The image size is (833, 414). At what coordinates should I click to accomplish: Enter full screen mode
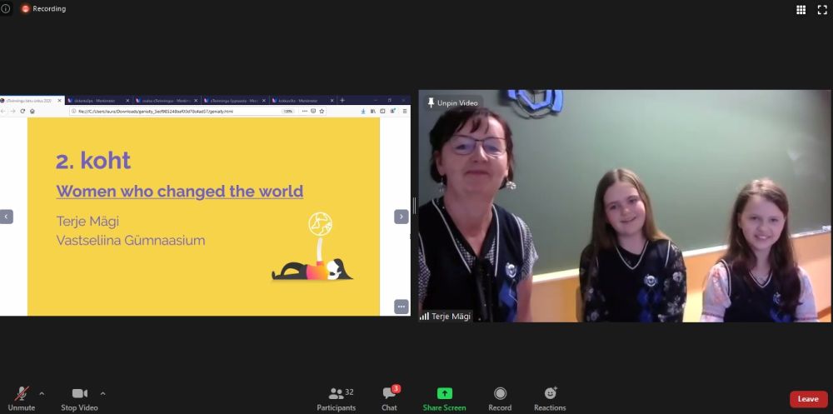tap(821, 9)
